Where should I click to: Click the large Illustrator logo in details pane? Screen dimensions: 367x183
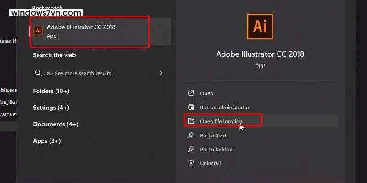(260, 27)
